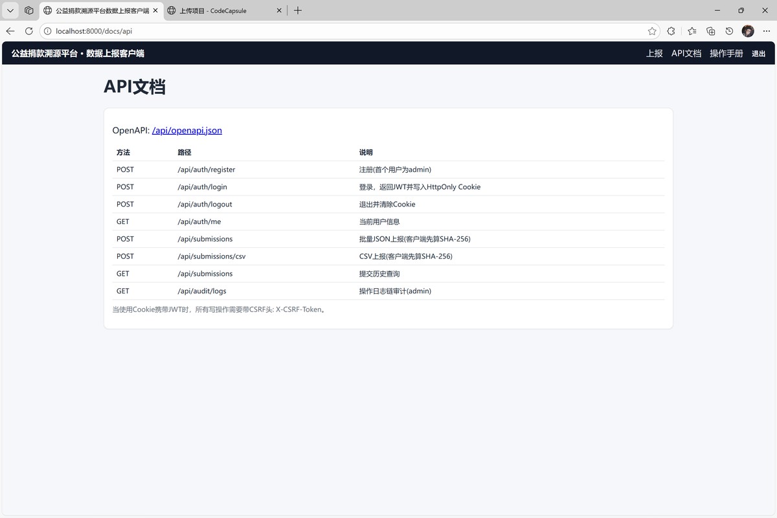Open browser history clock icon
The width and height of the screenshot is (777, 518).
click(729, 31)
